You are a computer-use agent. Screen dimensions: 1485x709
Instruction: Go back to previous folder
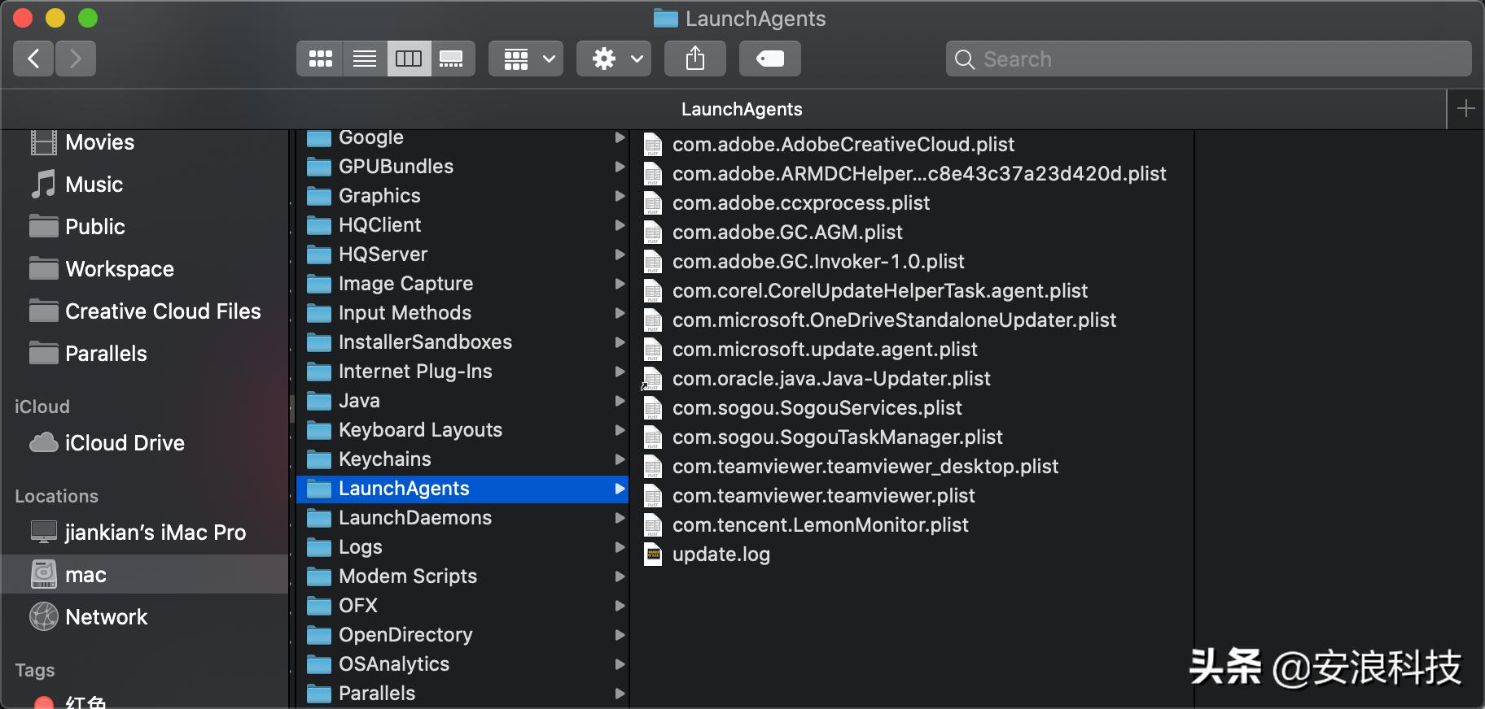[x=33, y=59]
